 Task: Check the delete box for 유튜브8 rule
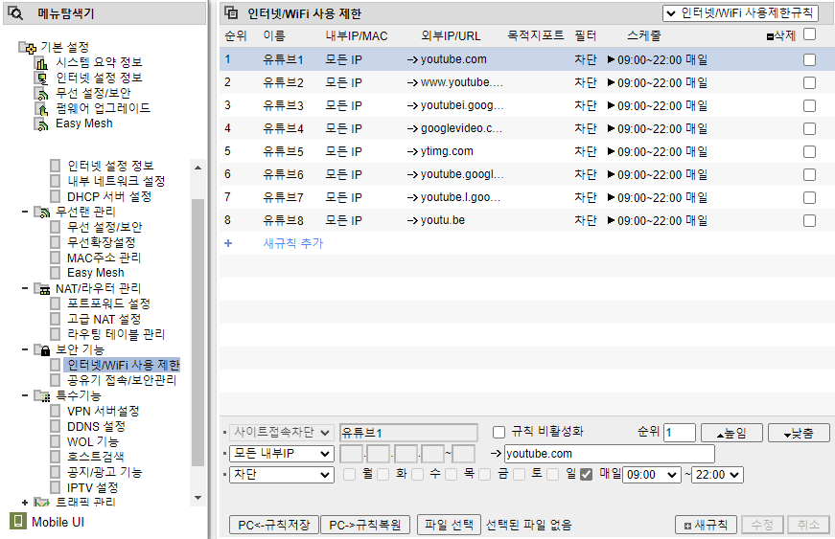point(809,220)
